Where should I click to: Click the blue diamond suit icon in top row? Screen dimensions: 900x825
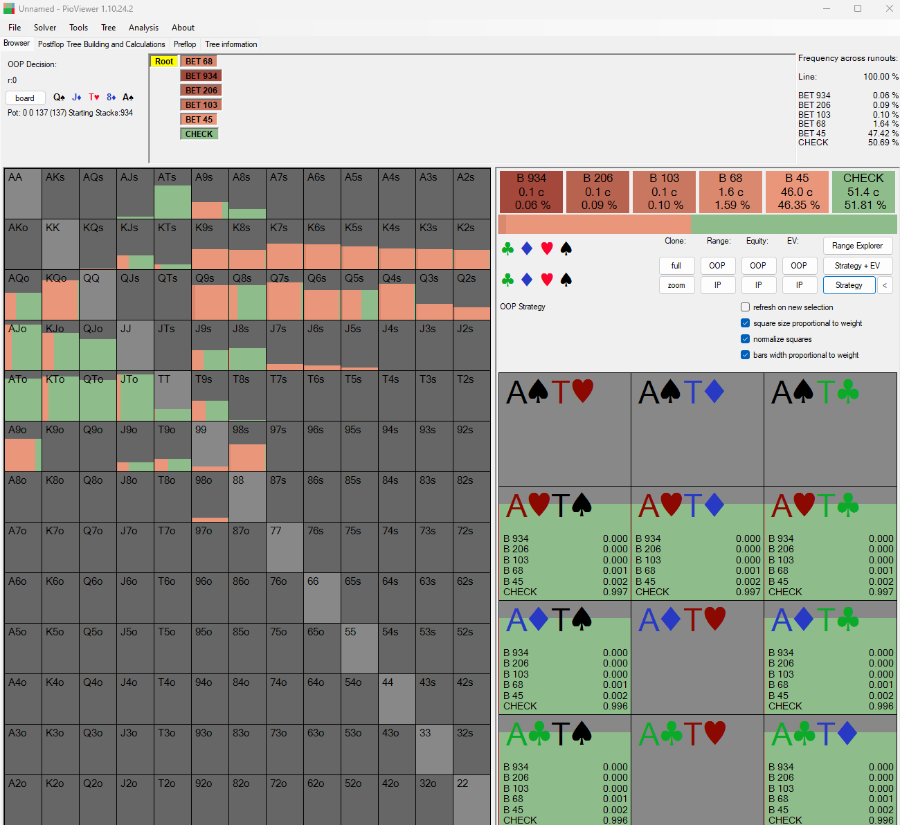(527, 248)
